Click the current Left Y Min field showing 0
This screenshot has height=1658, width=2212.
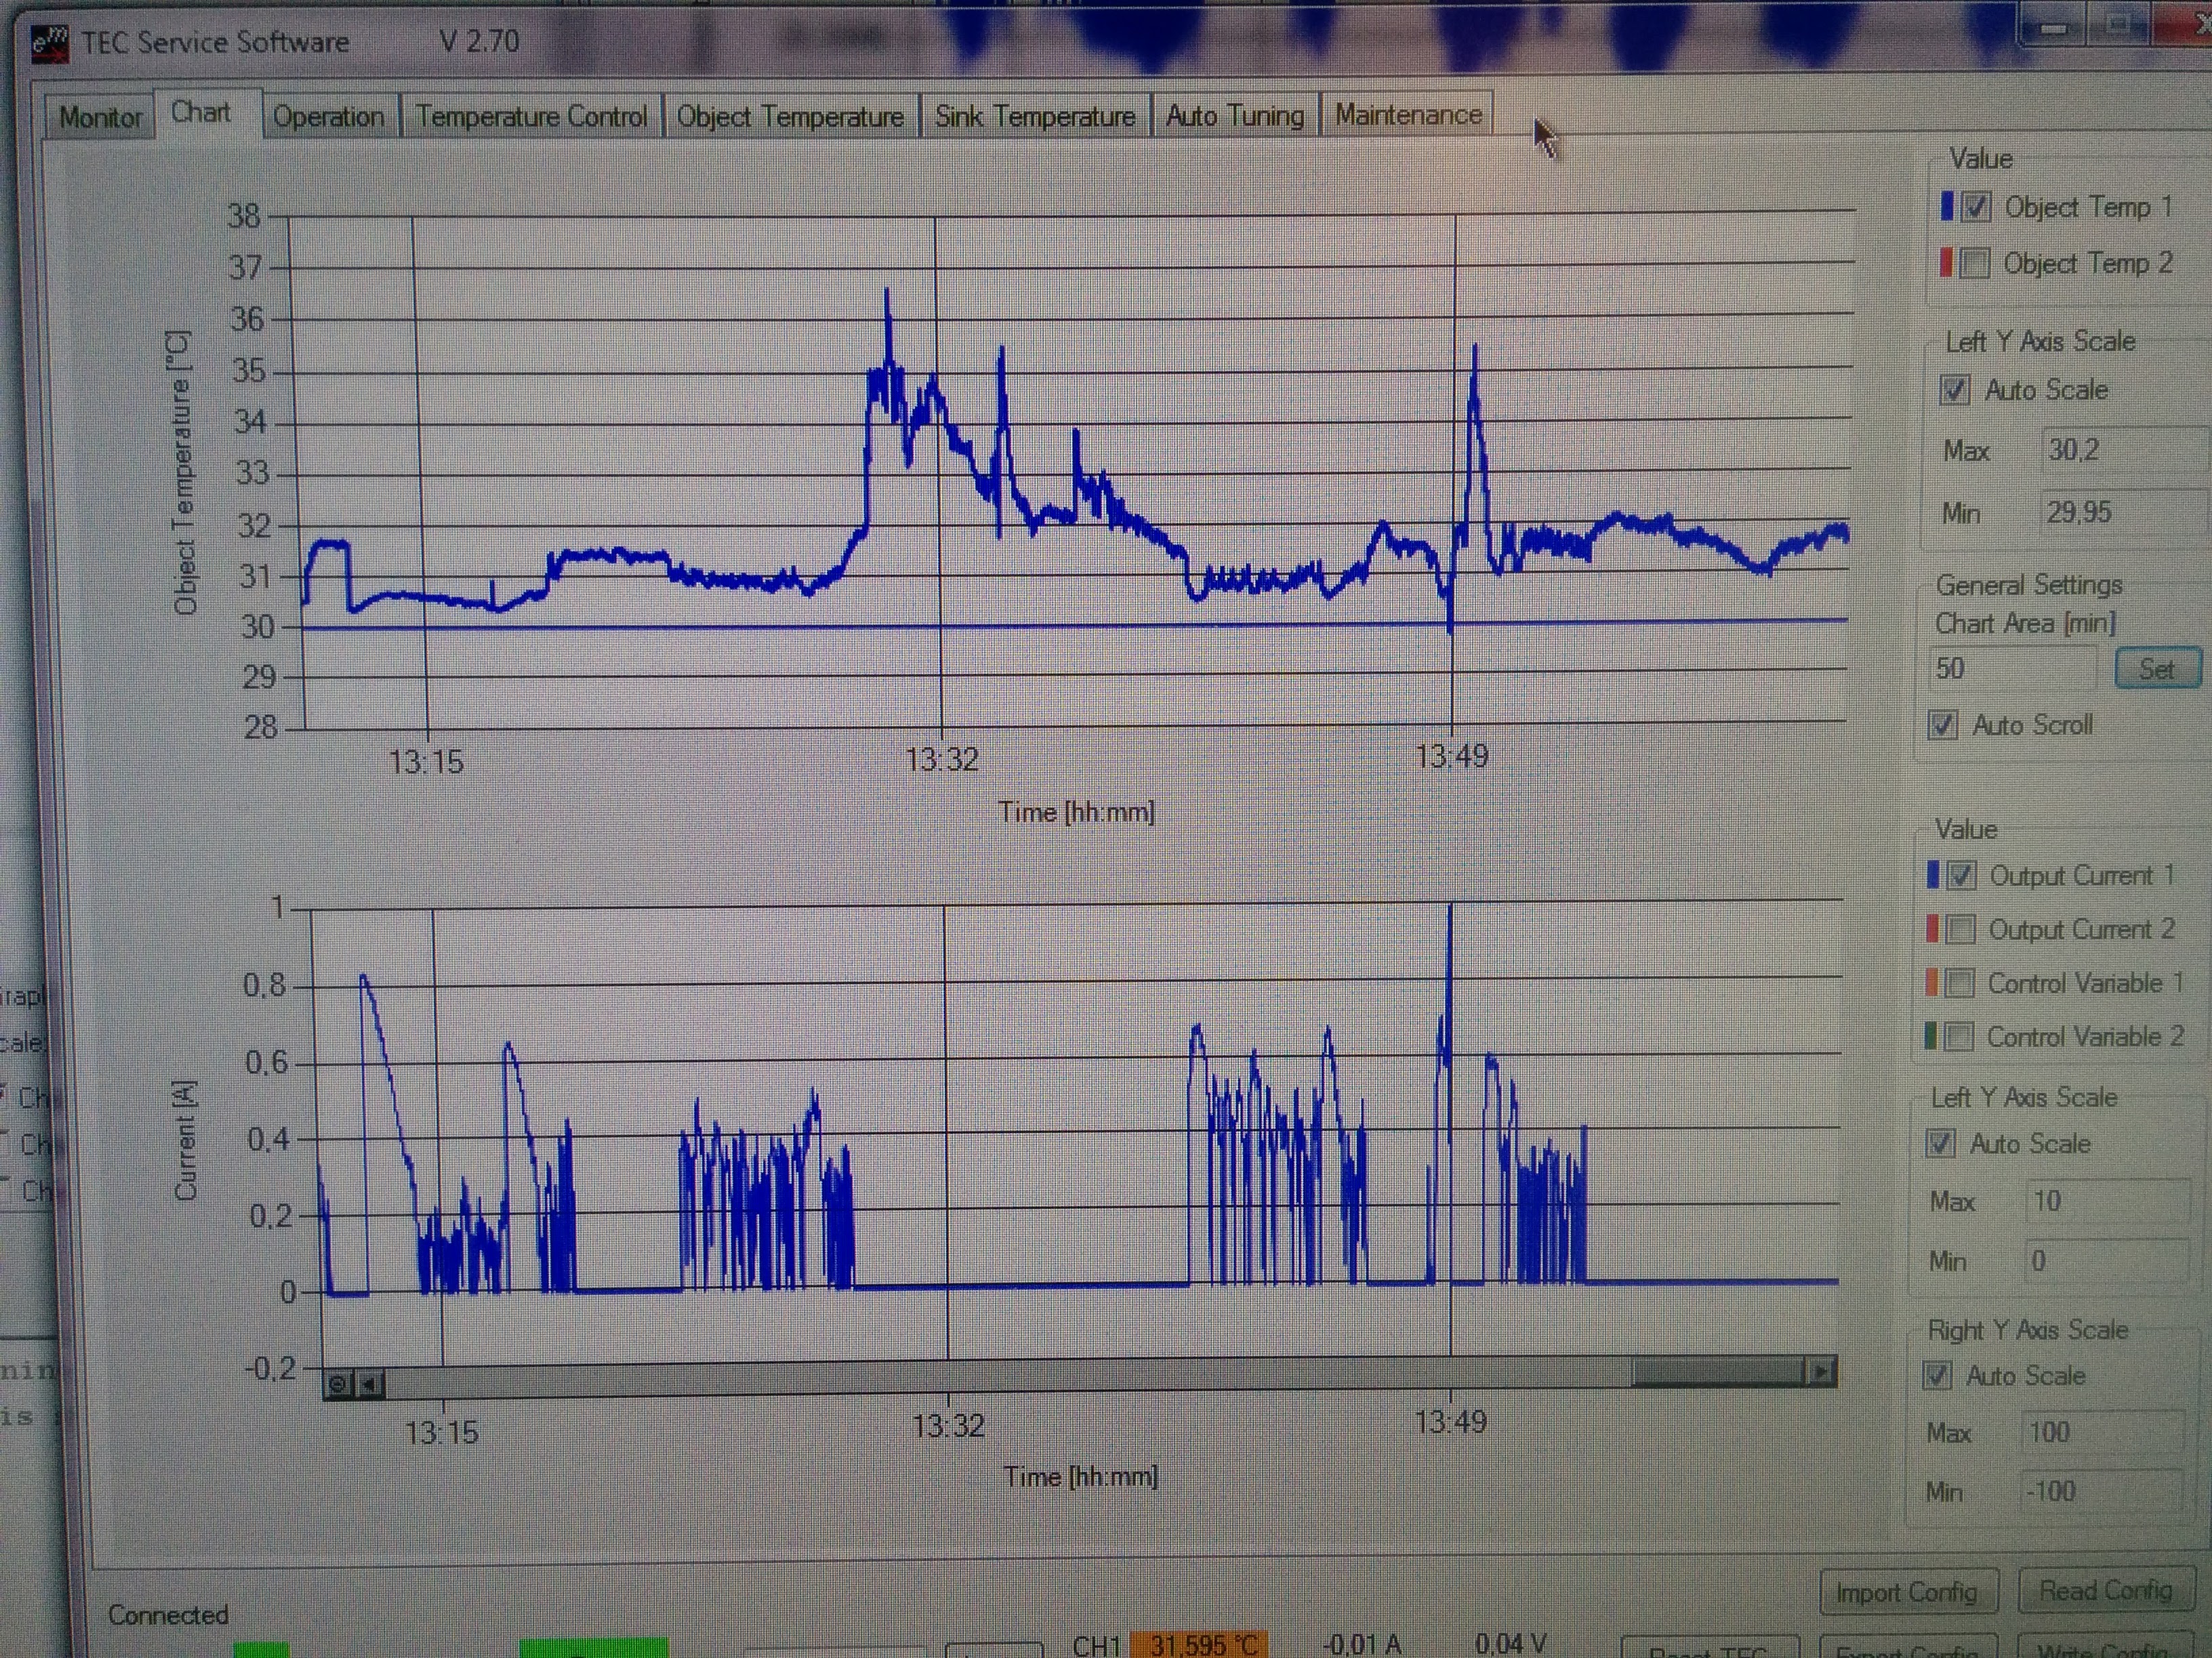pos(2107,1261)
